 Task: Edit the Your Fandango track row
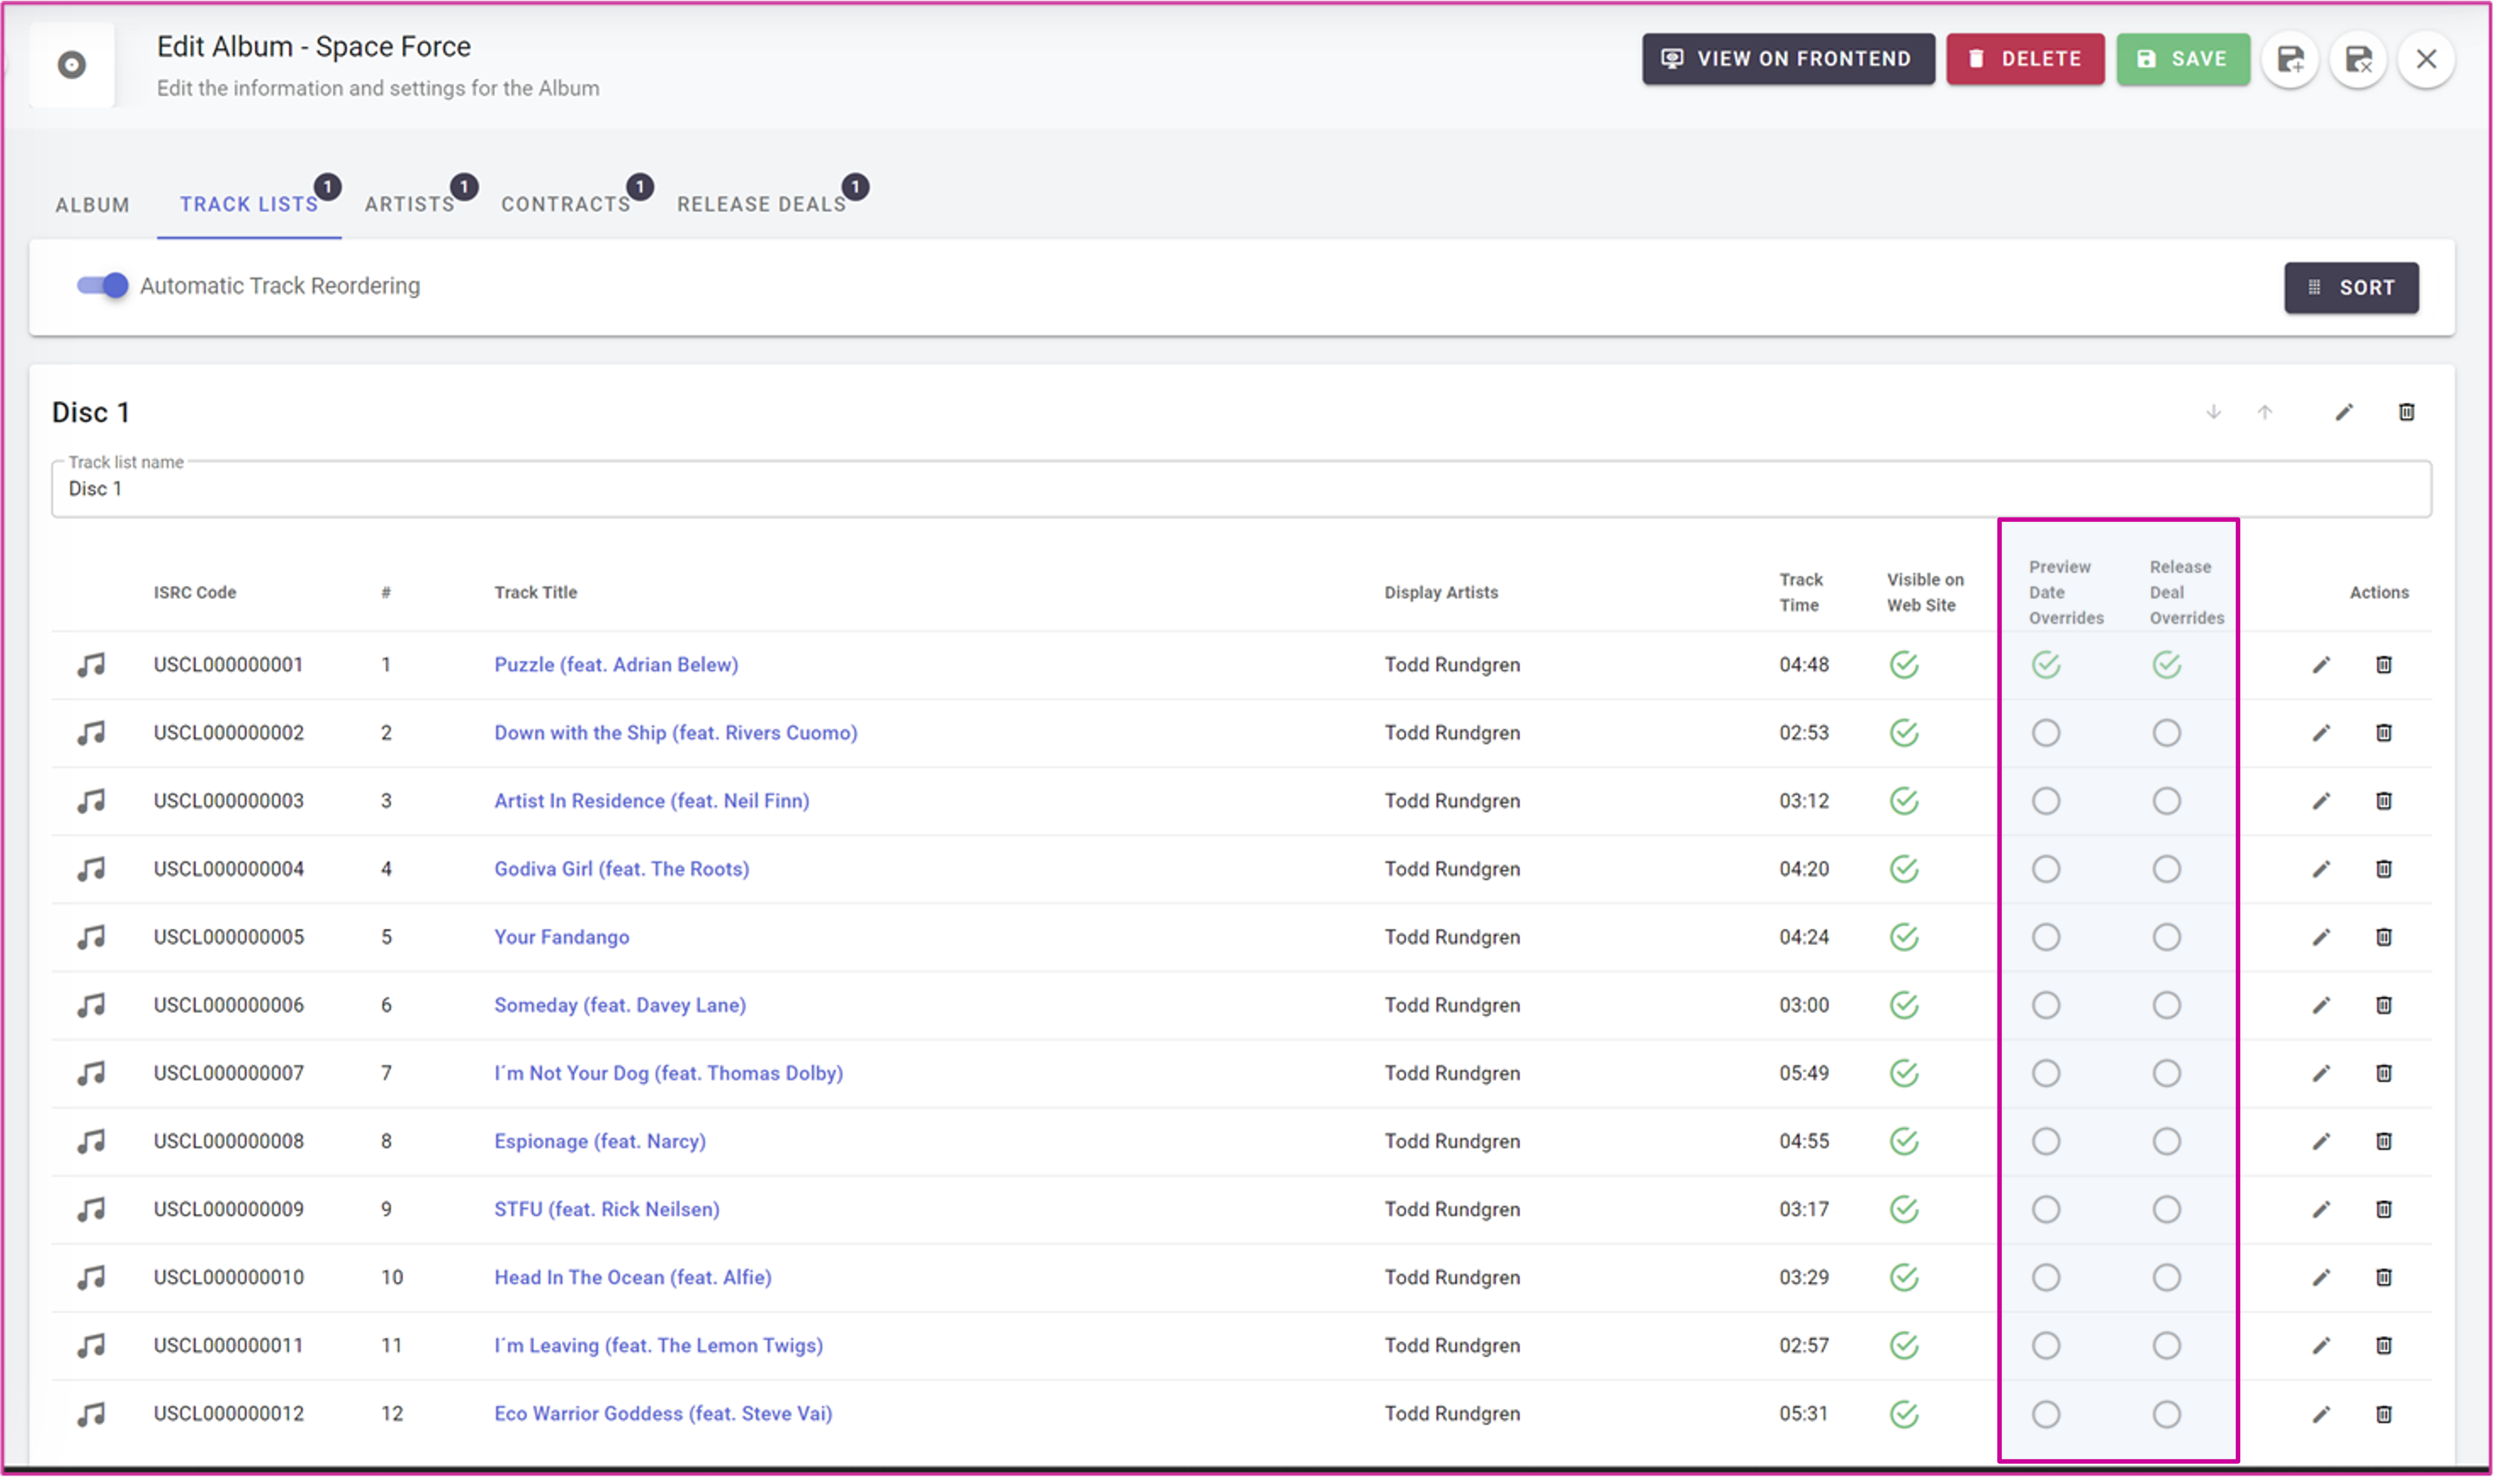[x=2321, y=937]
